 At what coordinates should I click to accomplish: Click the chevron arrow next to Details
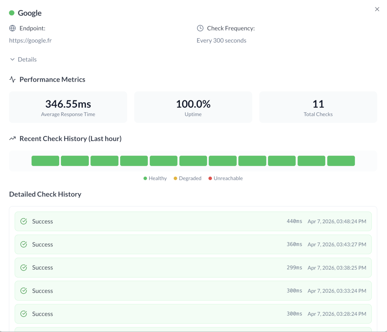(12, 60)
